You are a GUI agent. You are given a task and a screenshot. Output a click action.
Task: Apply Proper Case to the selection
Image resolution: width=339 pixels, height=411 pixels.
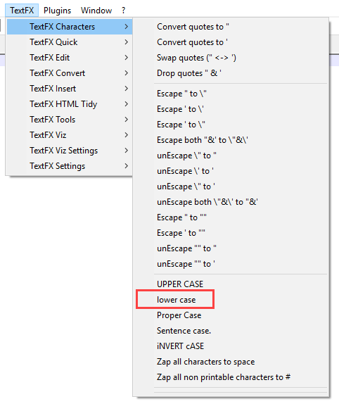click(x=231, y=315)
